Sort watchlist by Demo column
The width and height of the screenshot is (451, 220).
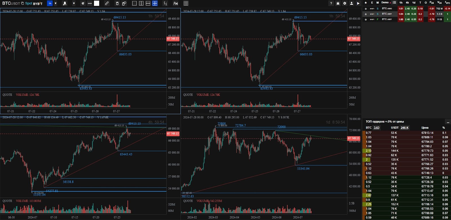[x=385, y=3]
